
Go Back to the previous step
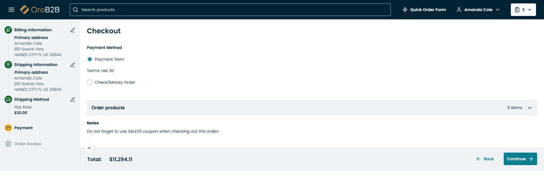[485, 159]
